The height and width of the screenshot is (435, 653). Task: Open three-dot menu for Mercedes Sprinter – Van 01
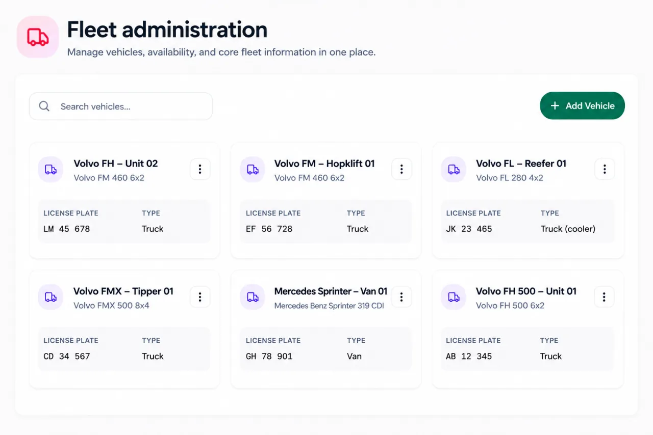point(401,297)
